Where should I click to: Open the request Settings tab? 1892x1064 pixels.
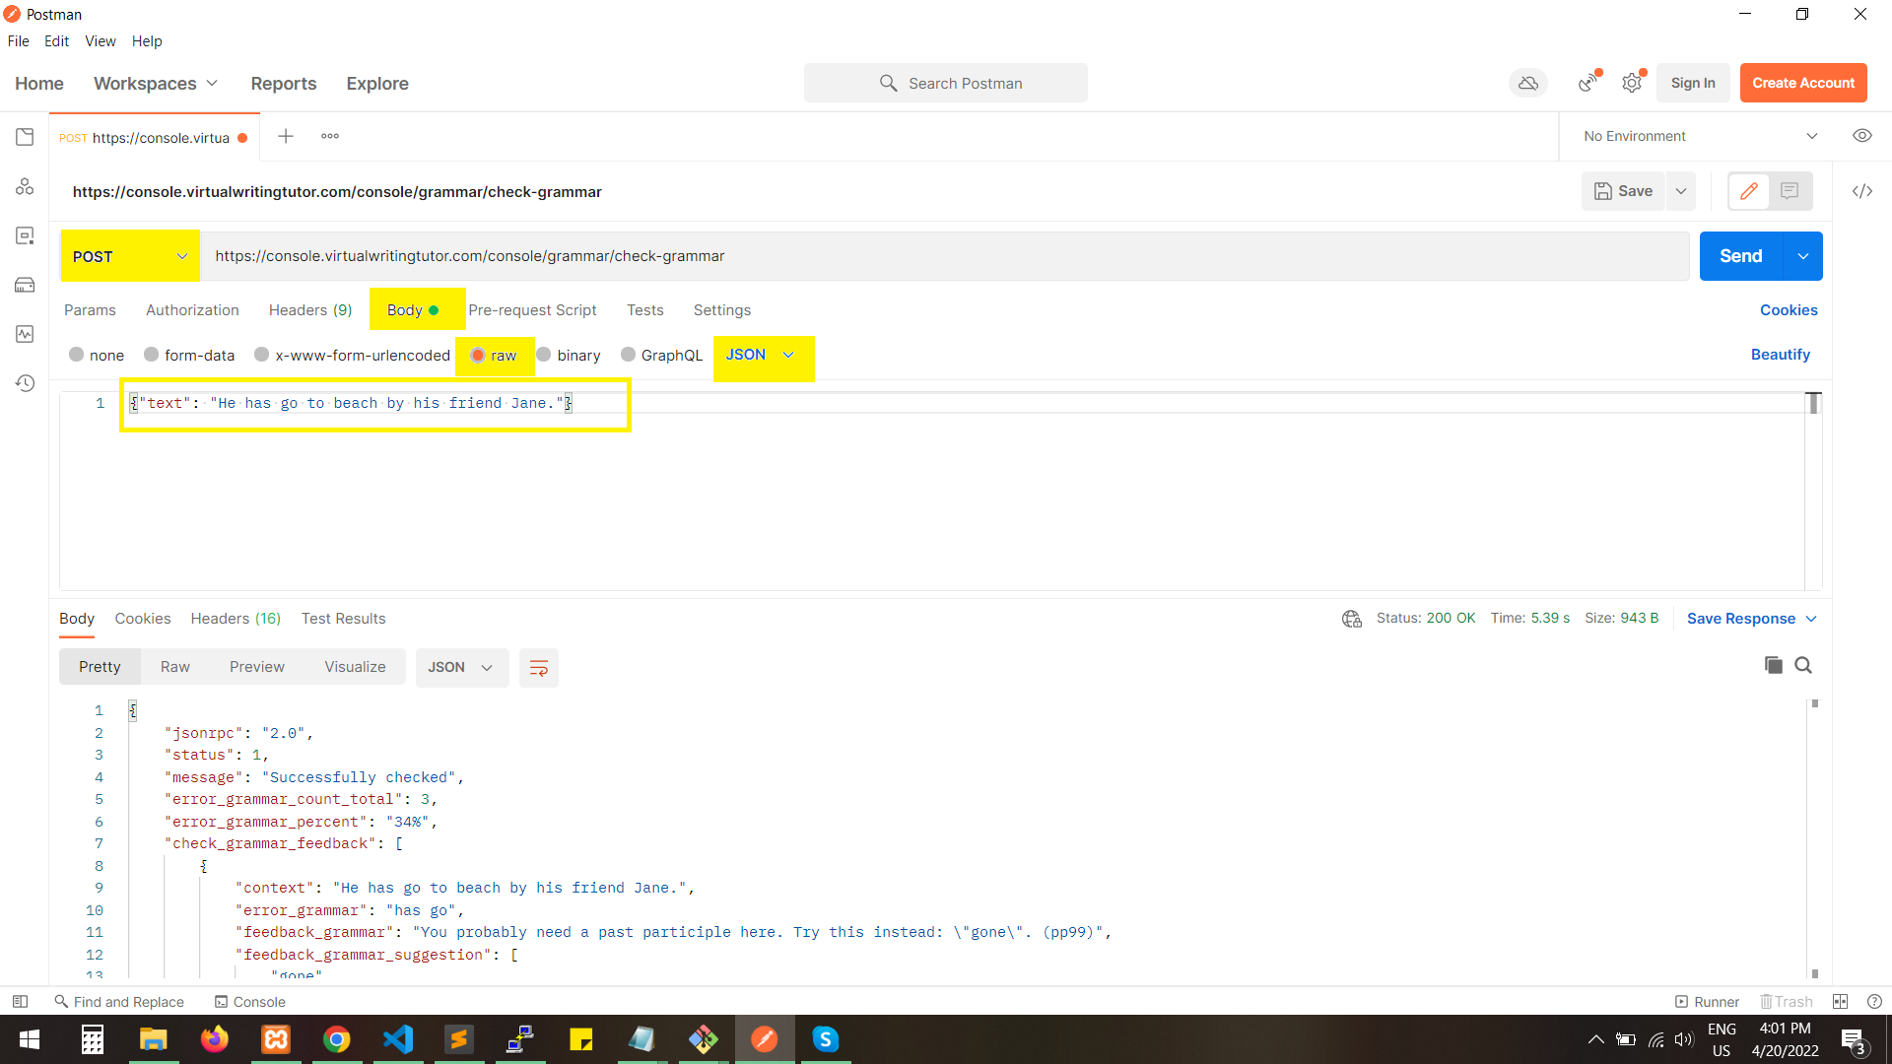point(722,310)
